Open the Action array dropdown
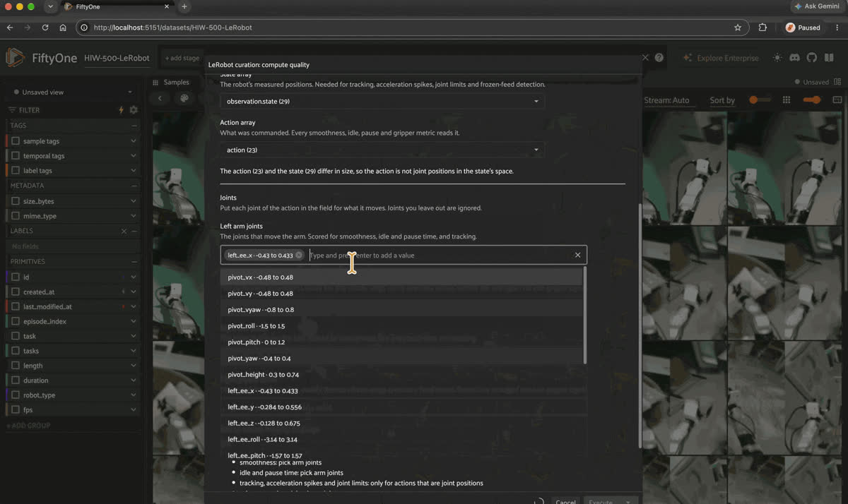Screen dimensions: 848x504 tap(382, 150)
